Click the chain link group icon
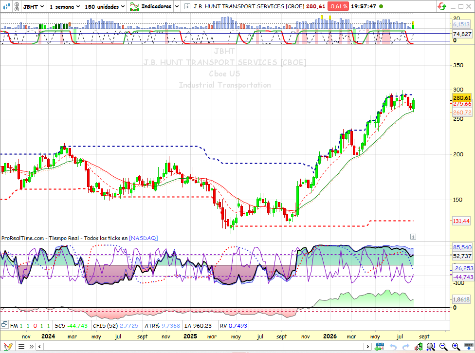475x353 pixels. coord(17,6)
